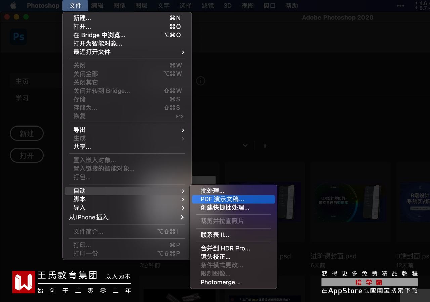The image size is (430, 302).
Task: Expand the 最近打开文件 submenu
Action: click(x=127, y=52)
